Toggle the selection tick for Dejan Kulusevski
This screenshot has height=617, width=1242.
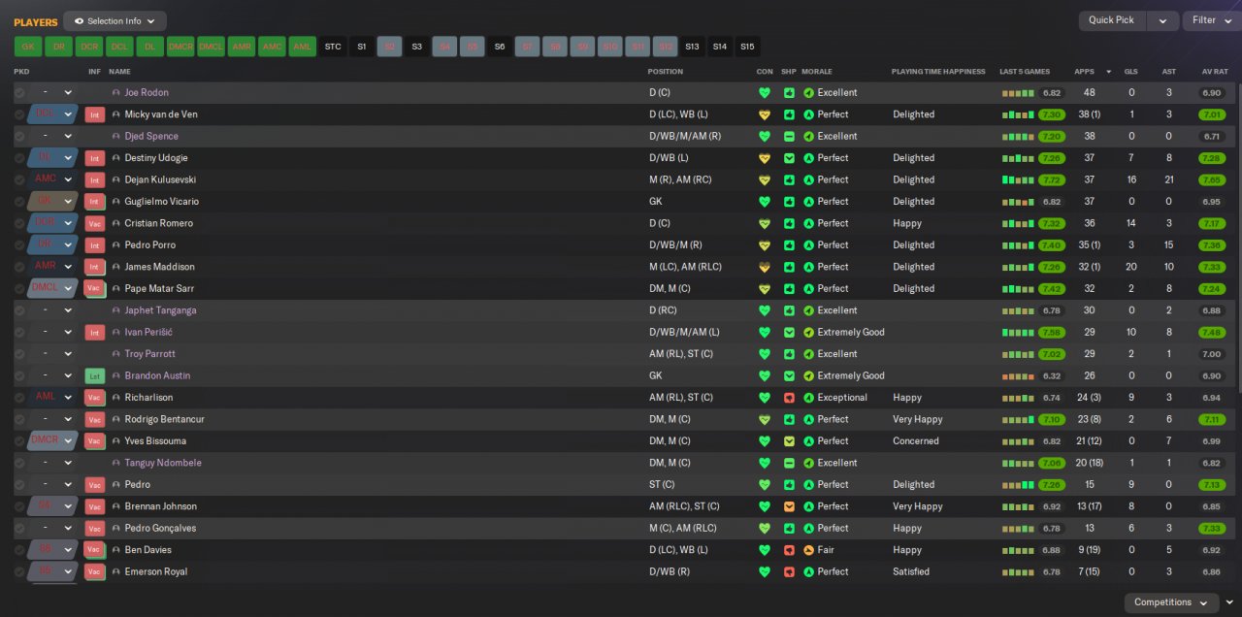pyautogui.click(x=19, y=179)
